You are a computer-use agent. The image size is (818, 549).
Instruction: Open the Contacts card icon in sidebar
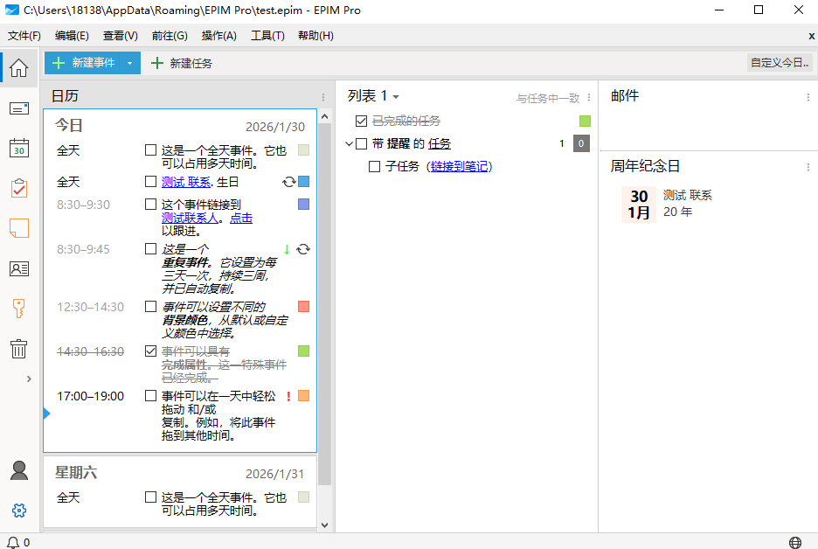[18, 268]
